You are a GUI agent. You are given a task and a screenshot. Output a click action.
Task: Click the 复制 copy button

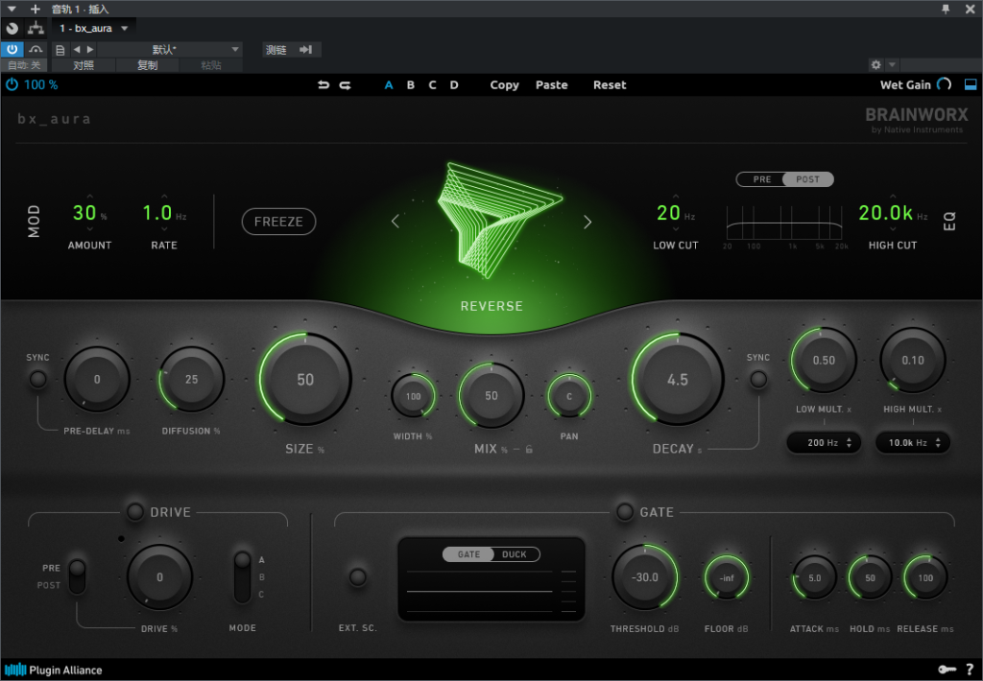pos(147,65)
